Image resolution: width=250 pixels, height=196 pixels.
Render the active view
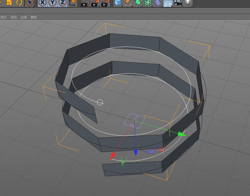click(84, 3)
